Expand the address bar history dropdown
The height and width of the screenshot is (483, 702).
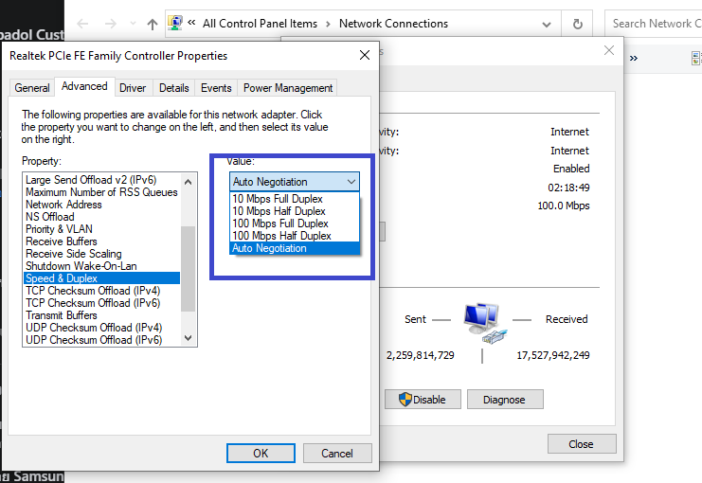click(547, 25)
